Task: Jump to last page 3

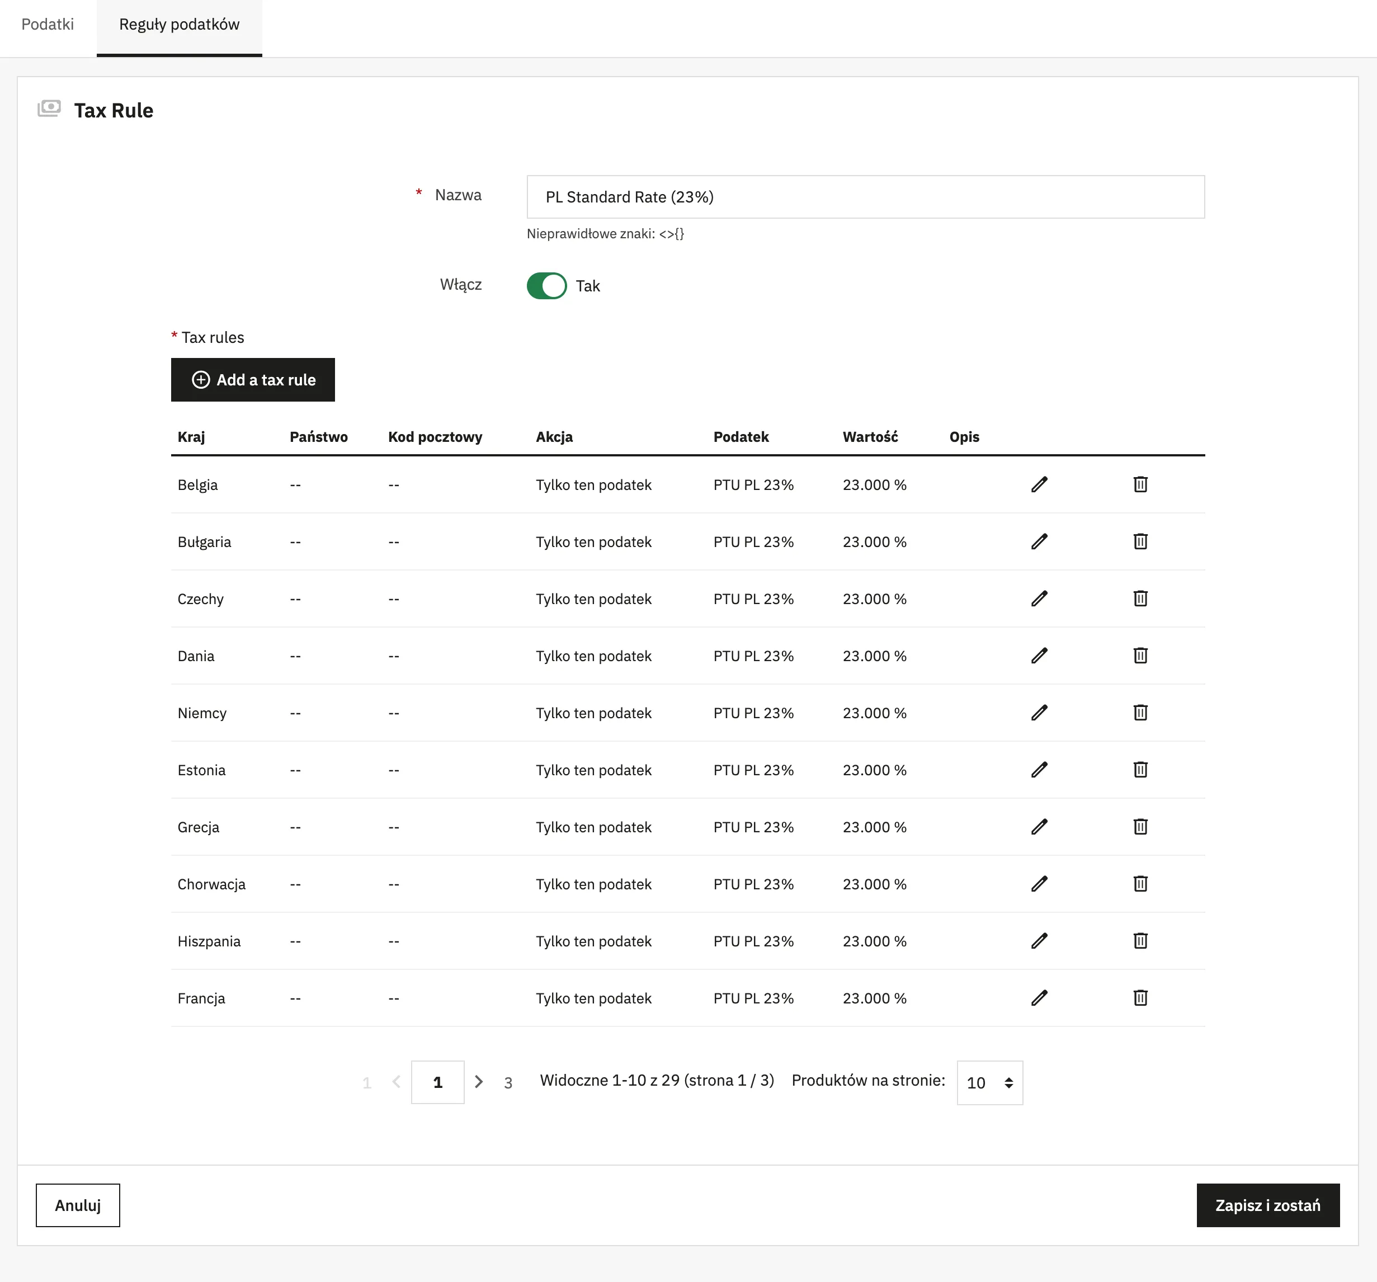Action: 508,1082
